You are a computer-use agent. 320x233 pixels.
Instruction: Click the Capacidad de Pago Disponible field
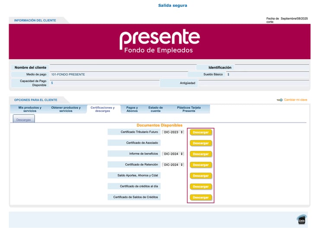(105, 83)
